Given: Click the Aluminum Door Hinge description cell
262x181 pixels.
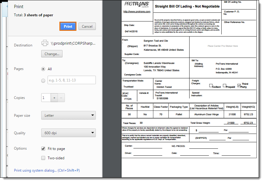Looking at the screenshot, I should (x=207, y=114).
